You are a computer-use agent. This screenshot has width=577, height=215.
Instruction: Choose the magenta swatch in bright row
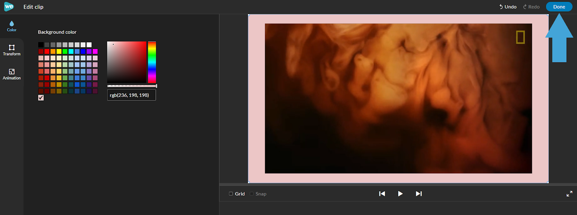point(95,51)
